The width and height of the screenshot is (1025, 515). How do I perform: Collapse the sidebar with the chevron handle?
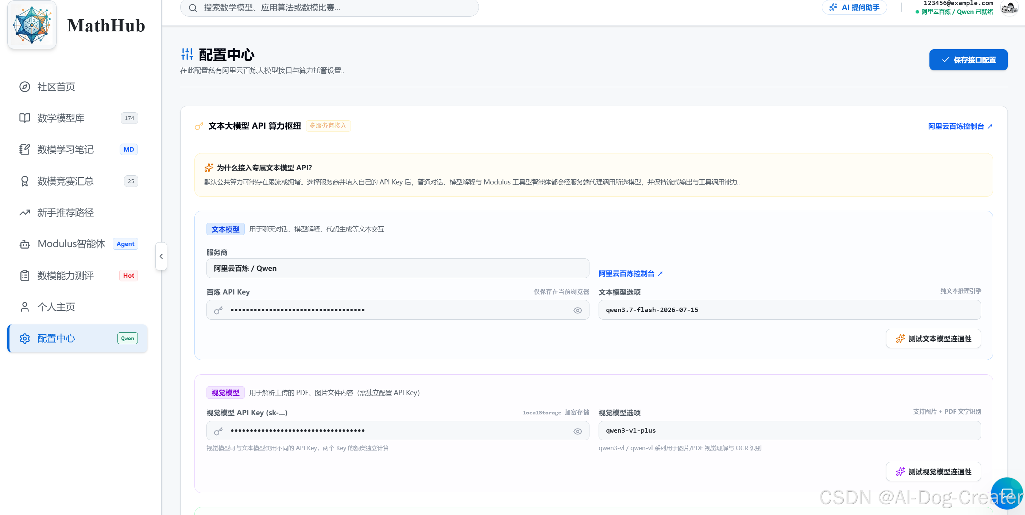tap(161, 257)
